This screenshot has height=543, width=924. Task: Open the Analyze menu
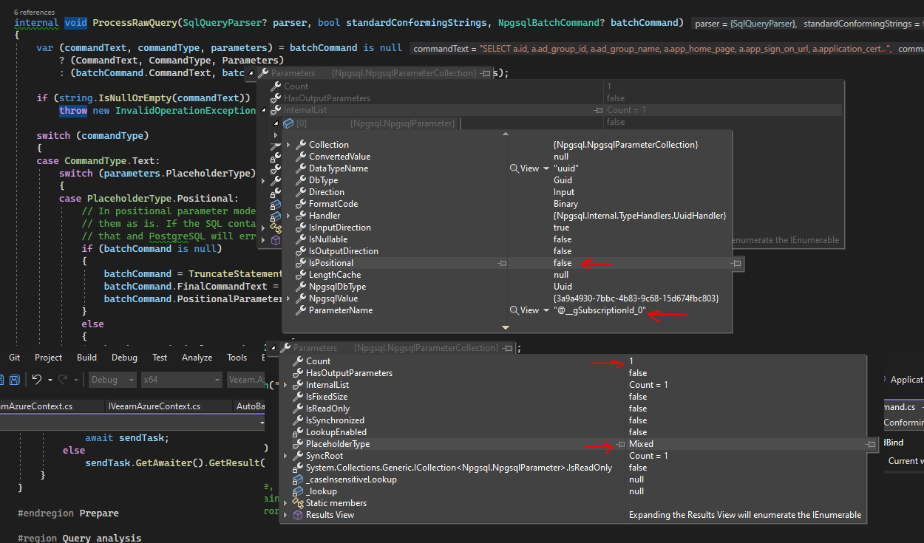coord(197,357)
